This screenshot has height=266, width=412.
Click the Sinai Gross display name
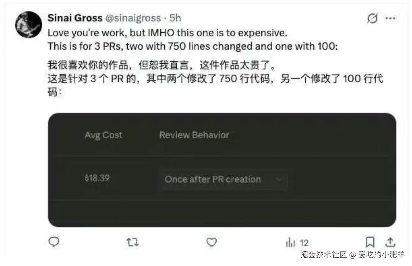tap(75, 18)
